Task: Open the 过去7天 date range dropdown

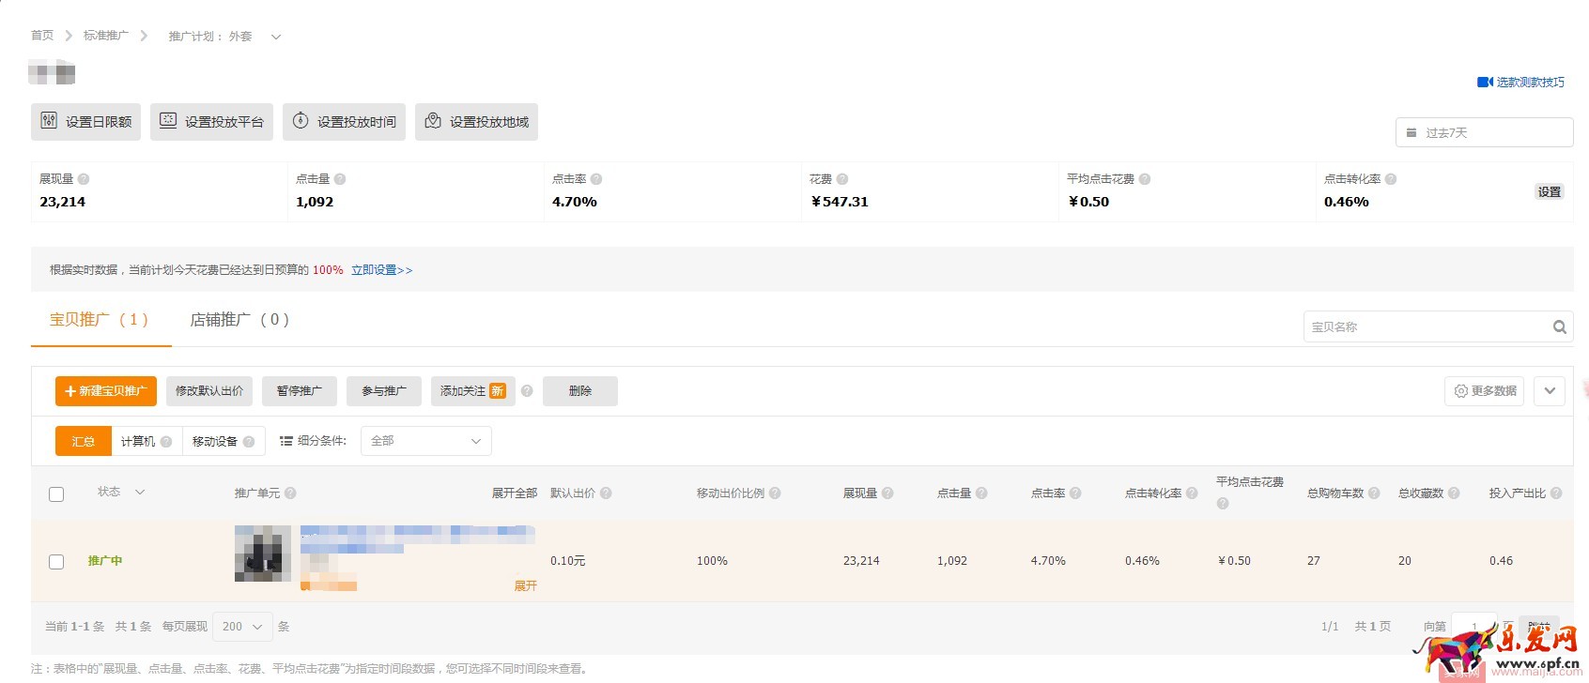Action: [1484, 133]
